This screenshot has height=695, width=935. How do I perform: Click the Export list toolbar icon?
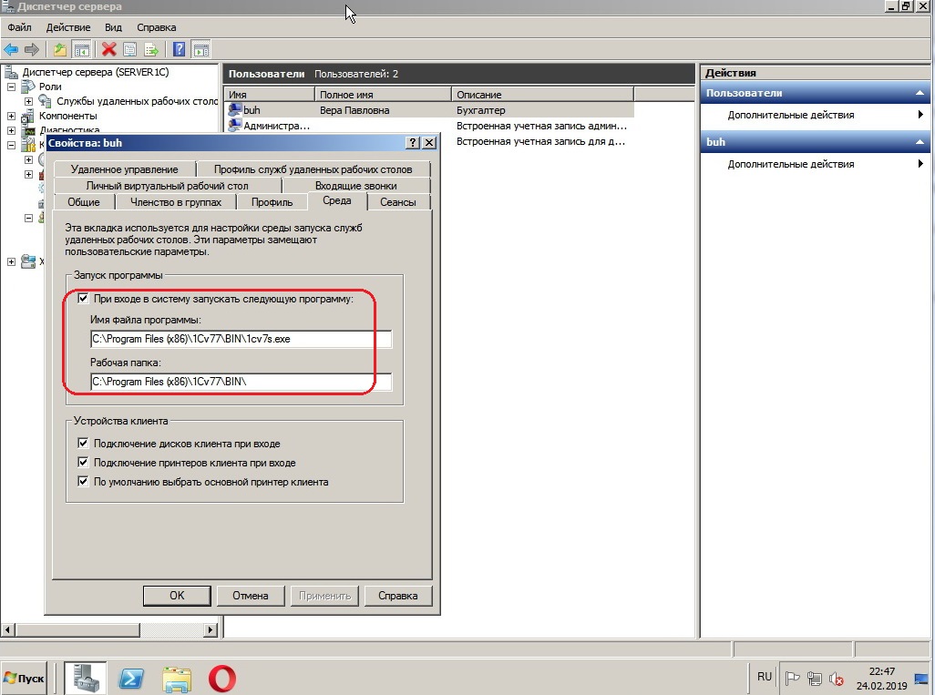tap(151, 49)
